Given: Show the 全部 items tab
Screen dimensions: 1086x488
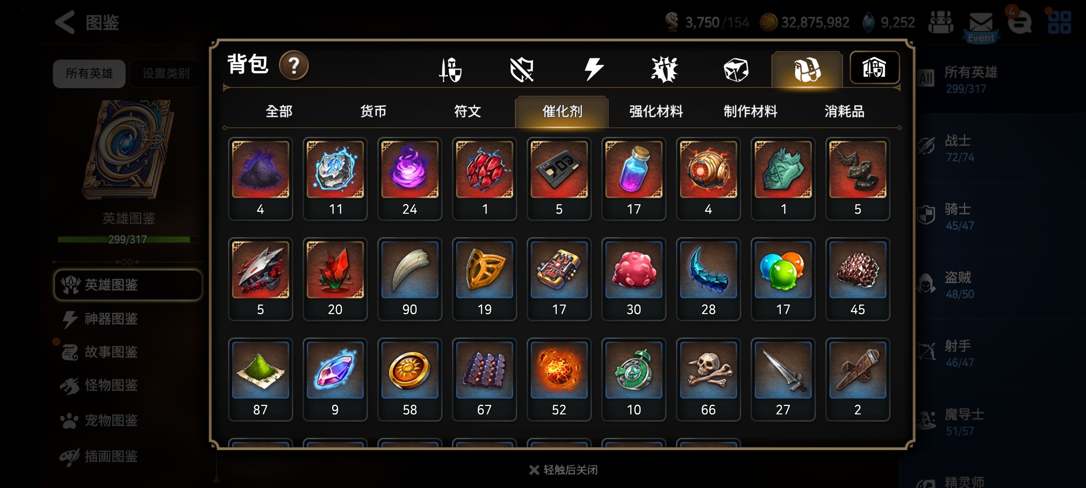Looking at the screenshot, I should 279,111.
